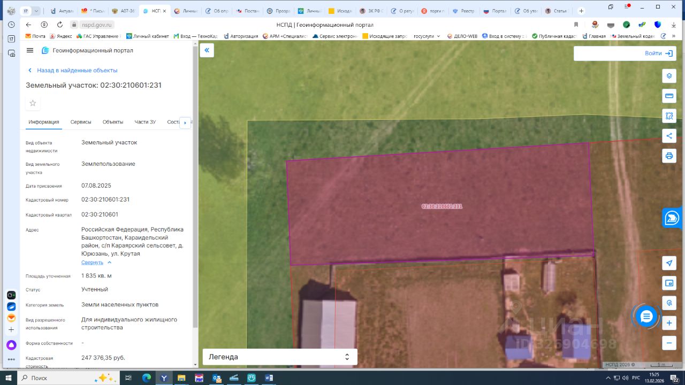Open a new browser tab

(581, 11)
